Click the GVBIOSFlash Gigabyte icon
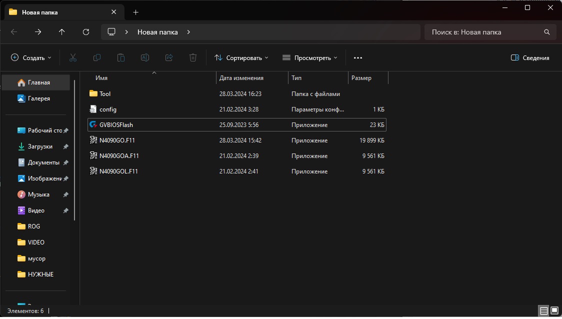Viewport: 562px width, 319px height. 93,124
